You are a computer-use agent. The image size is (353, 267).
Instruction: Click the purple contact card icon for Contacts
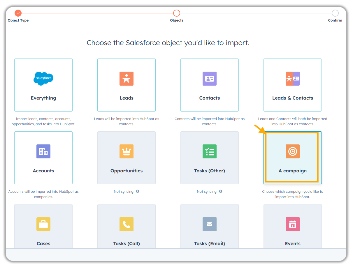pos(209,78)
